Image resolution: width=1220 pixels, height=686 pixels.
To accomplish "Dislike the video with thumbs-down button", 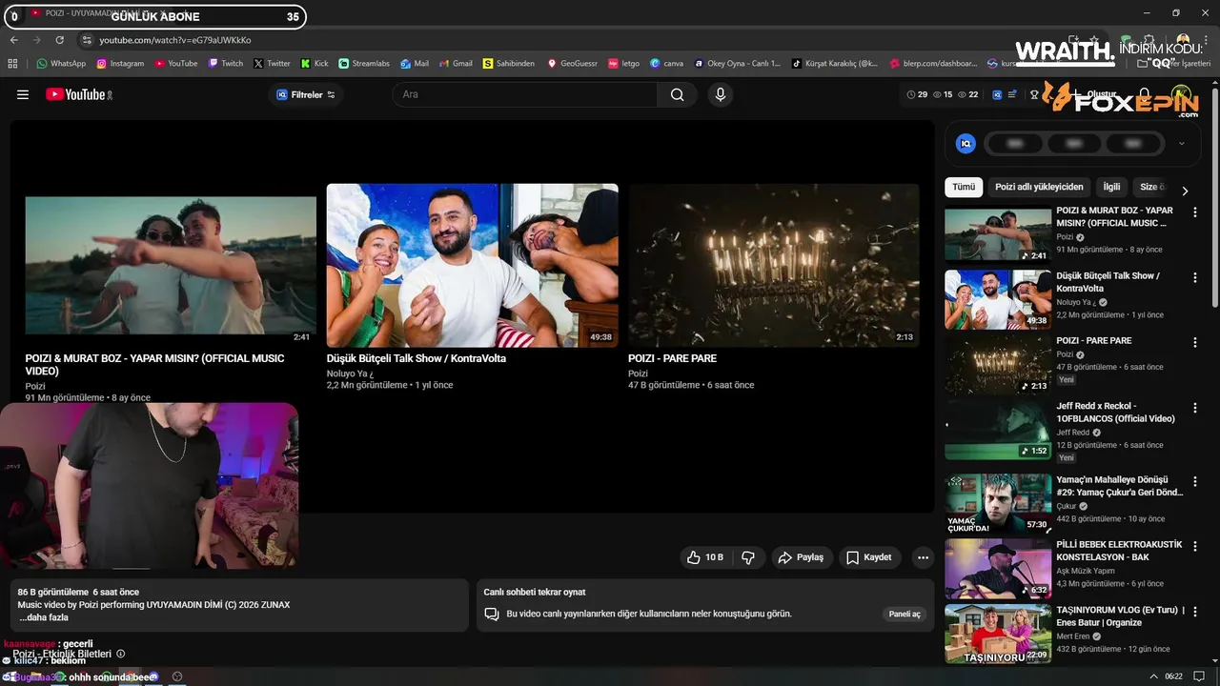I will [748, 557].
